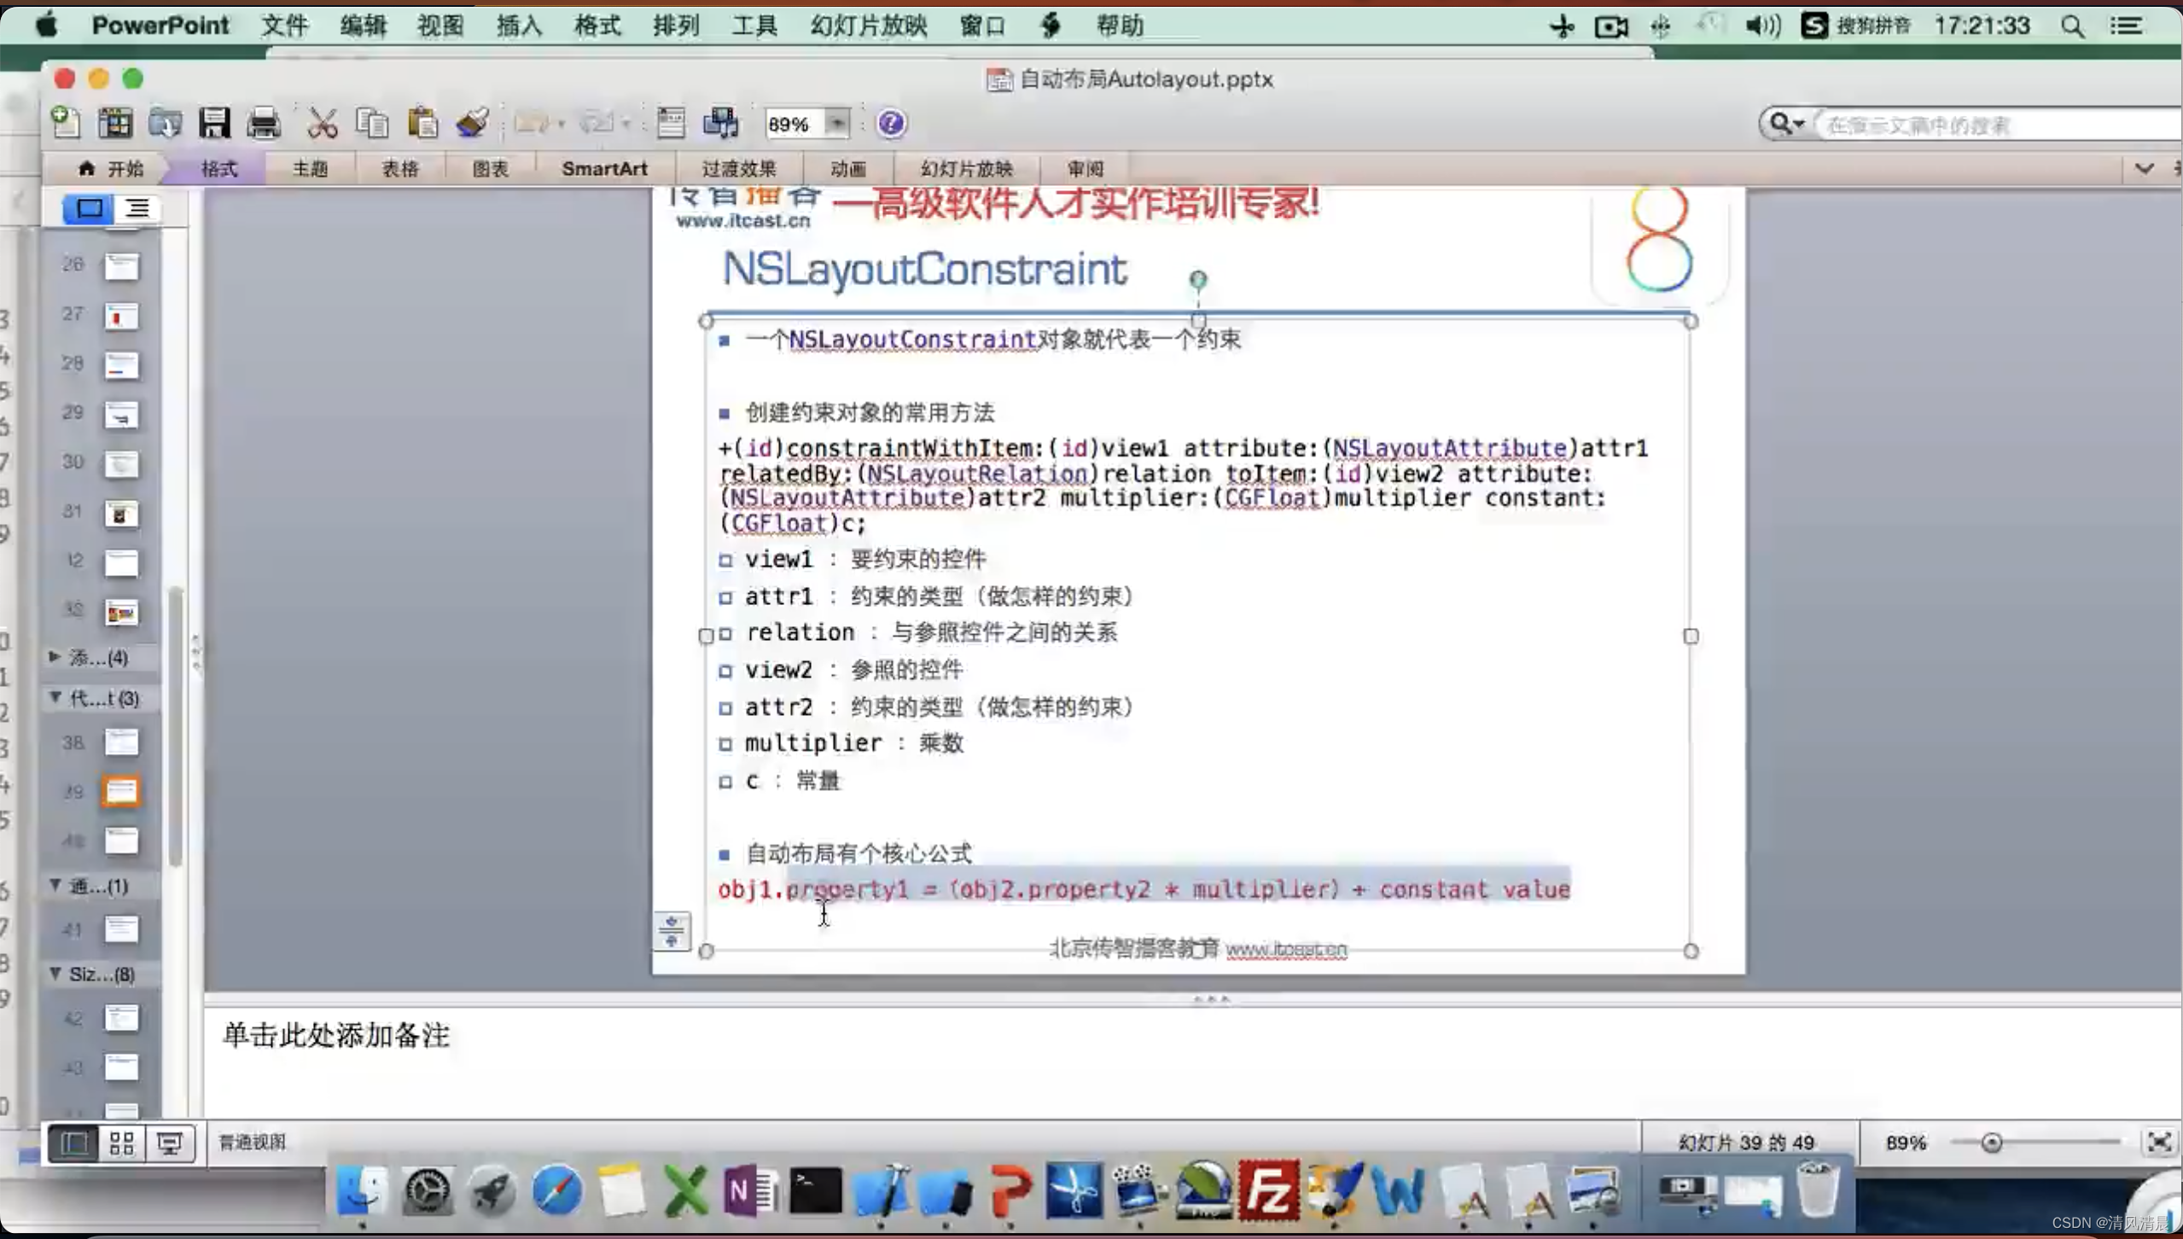The width and height of the screenshot is (2183, 1239).
Task: Expand the collapsed section with 4 slides
Action: (55, 657)
